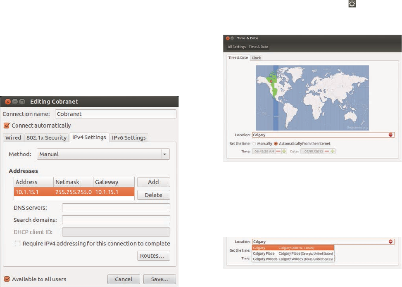Decrease the time with the minus icon
This screenshot has width=402, height=287.
(278, 151)
